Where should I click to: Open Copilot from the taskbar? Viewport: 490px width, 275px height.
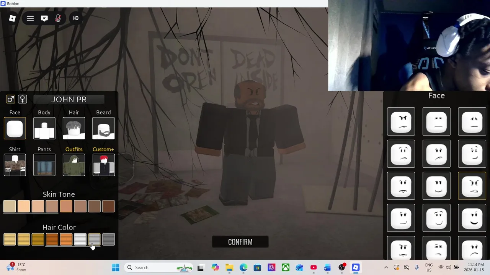215,267
